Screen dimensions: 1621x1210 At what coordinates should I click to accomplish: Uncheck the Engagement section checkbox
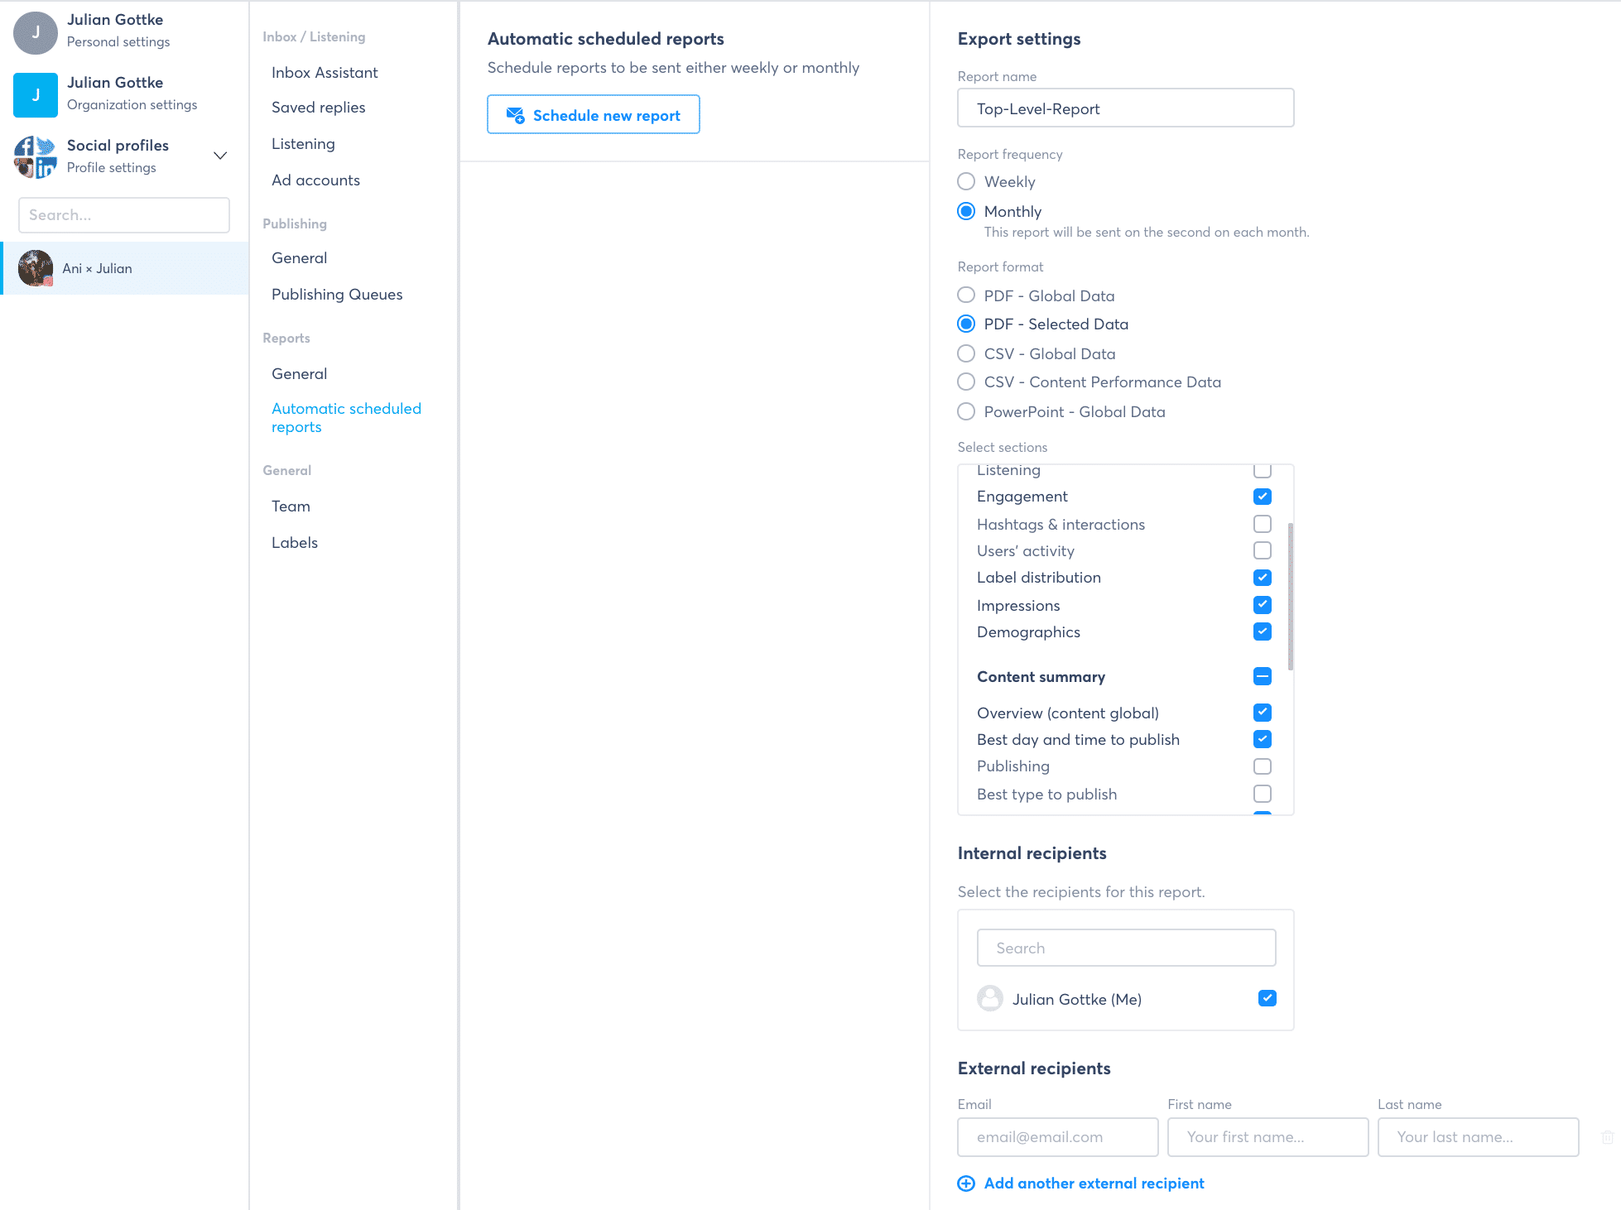(1262, 497)
